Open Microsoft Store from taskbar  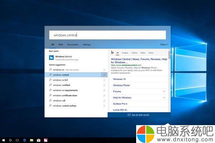pos(39,140)
